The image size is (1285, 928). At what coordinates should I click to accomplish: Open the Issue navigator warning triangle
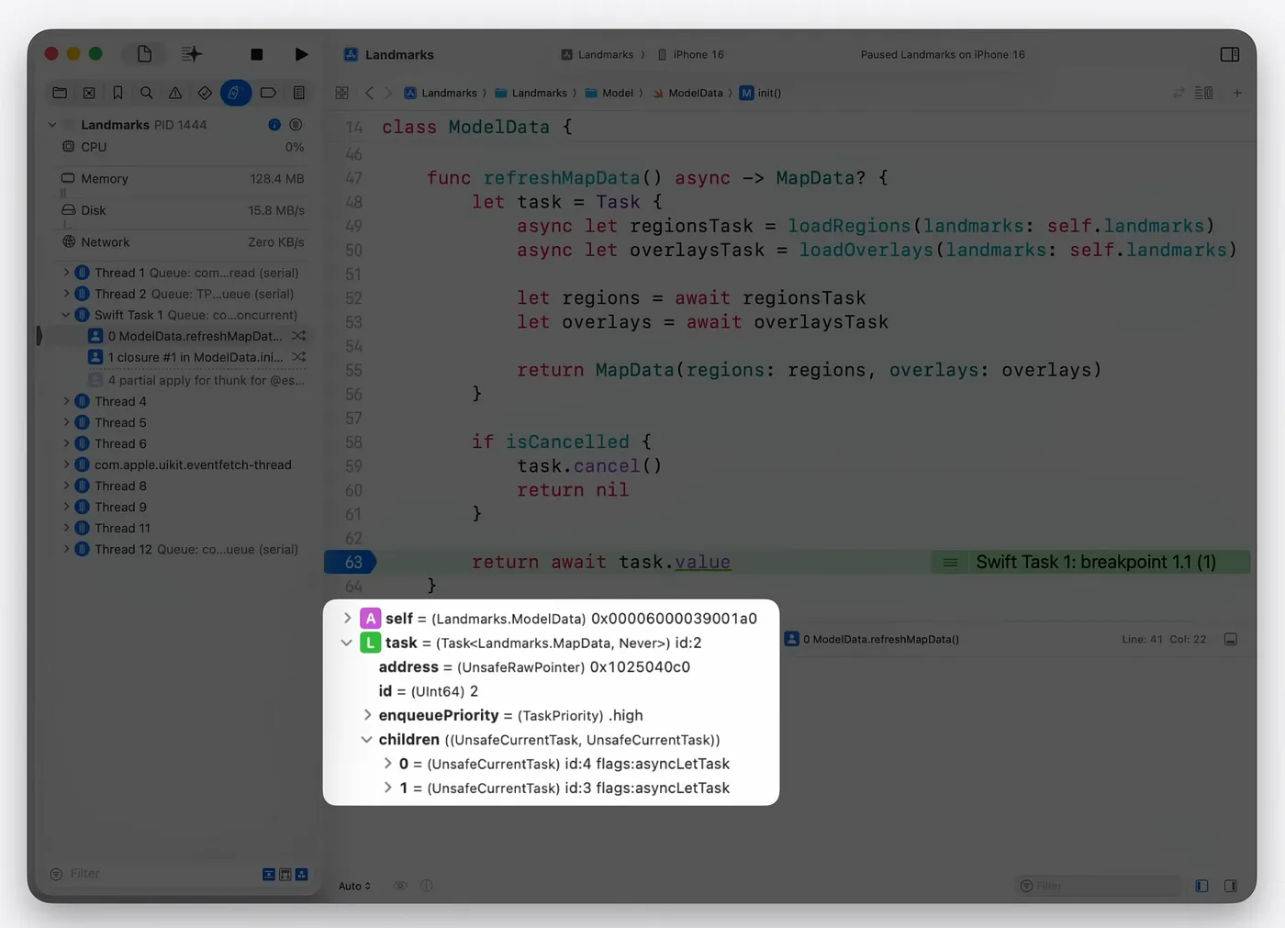point(174,93)
